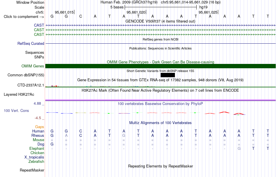Click the Sequences track label
The width and height of the screenshot is (276, 177).
[35, 52]
